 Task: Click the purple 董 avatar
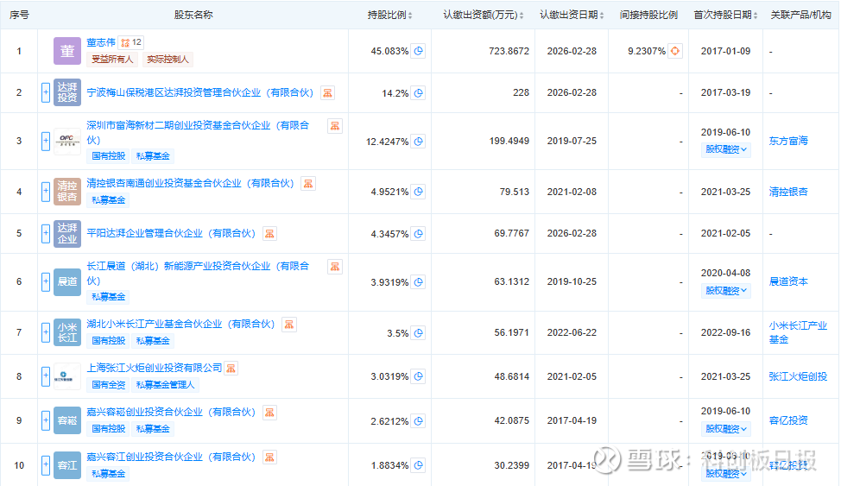67,51
